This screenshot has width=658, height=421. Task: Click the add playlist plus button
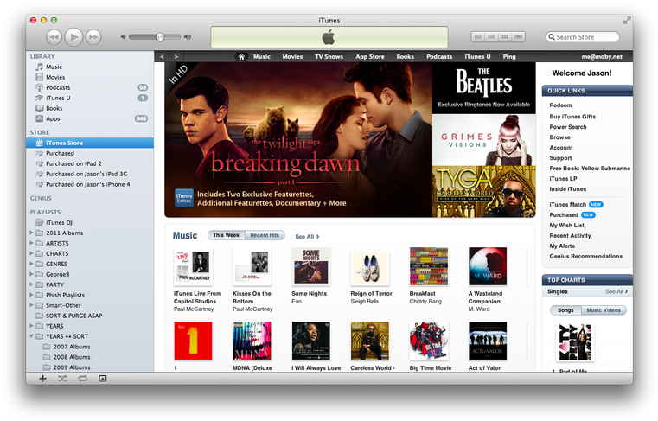43,378
